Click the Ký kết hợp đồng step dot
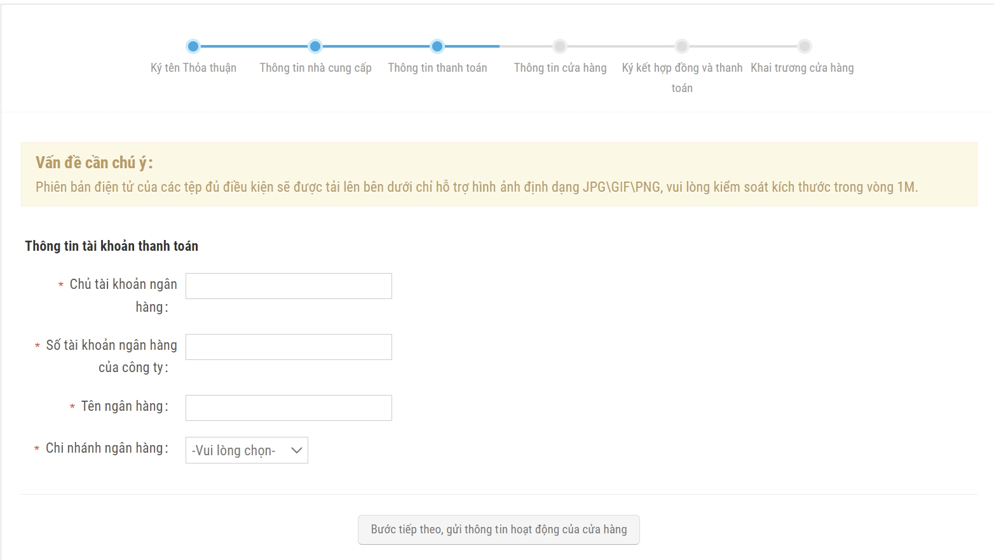 coord(682,46)
